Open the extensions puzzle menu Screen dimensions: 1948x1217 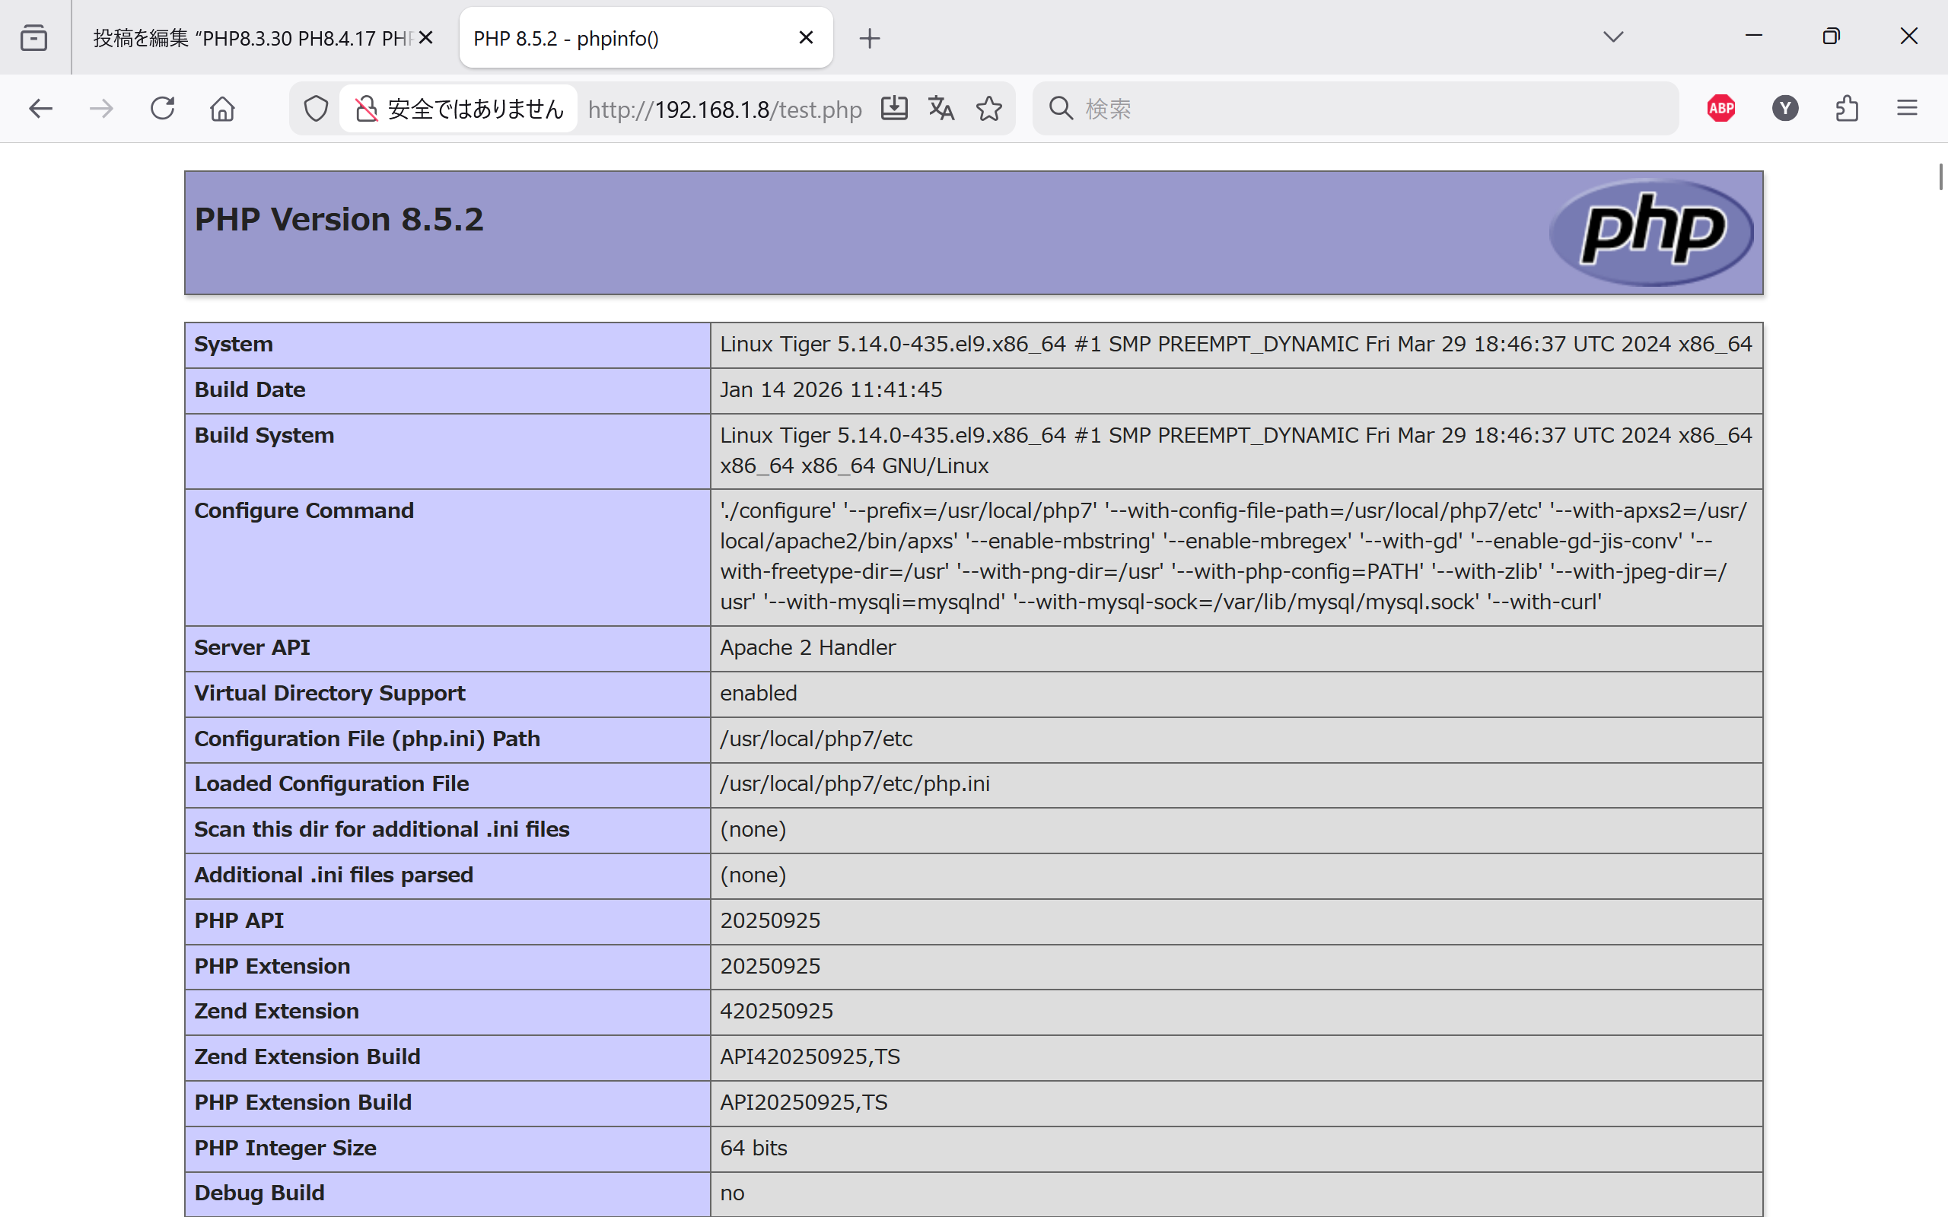pyautogui.click(x=1847, y=109)
